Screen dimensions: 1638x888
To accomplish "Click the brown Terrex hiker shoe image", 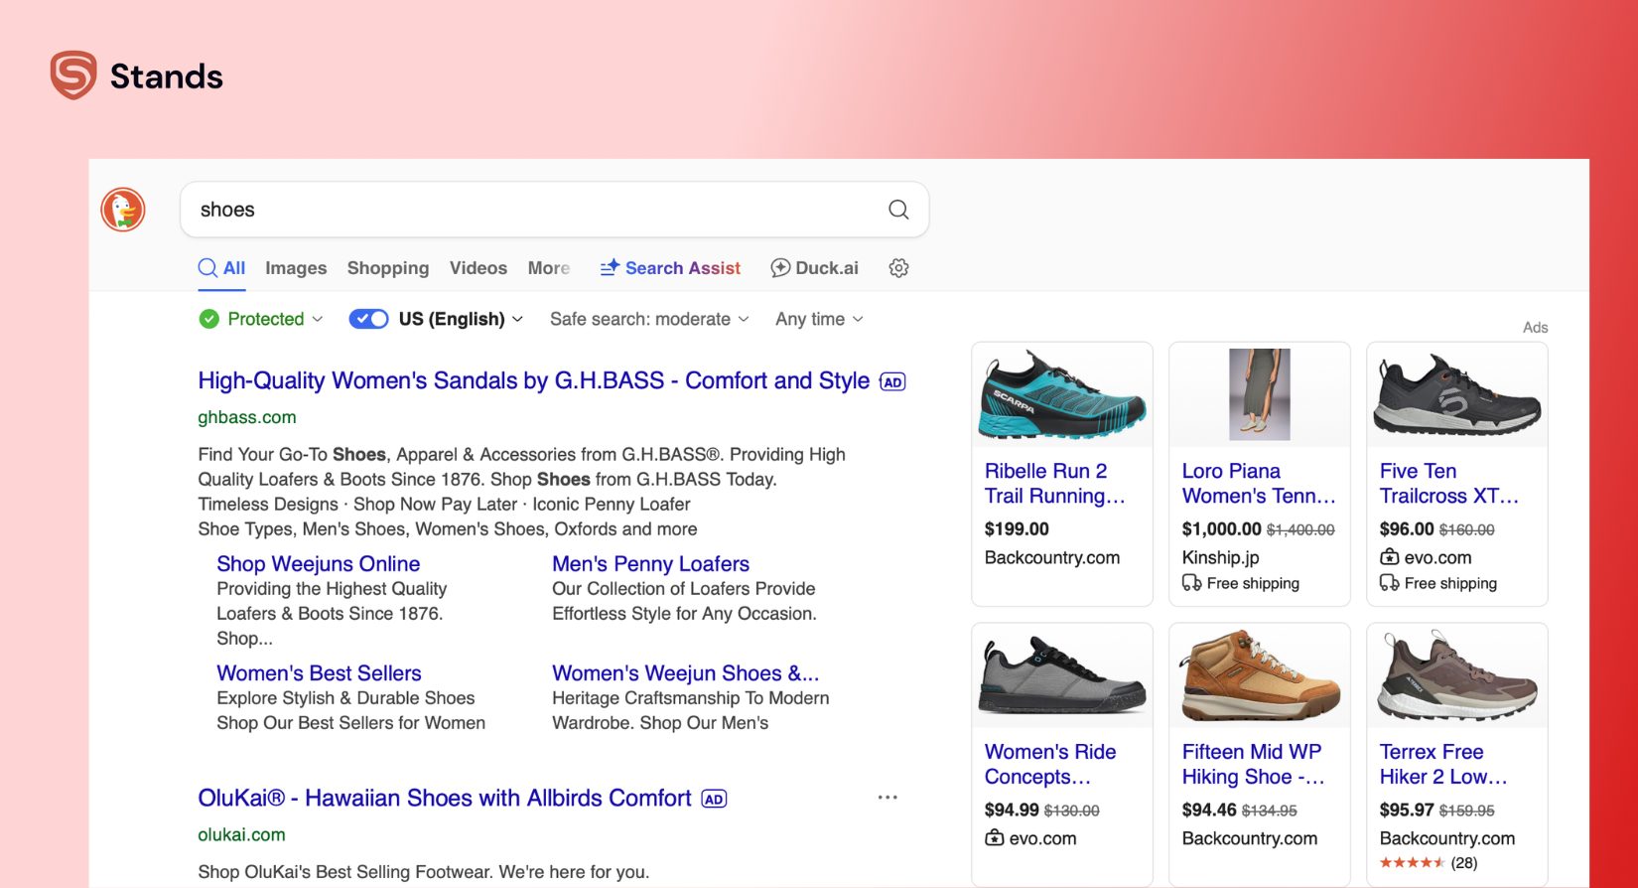I will [x=1457, y=675].
